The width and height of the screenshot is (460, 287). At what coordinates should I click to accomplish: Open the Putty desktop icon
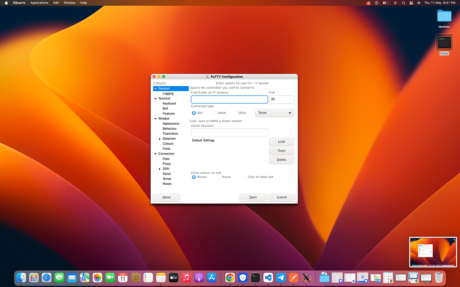444,42
